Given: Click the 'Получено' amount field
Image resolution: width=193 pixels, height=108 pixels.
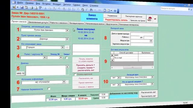Looking at the screenshot, I should click(104, 94).
